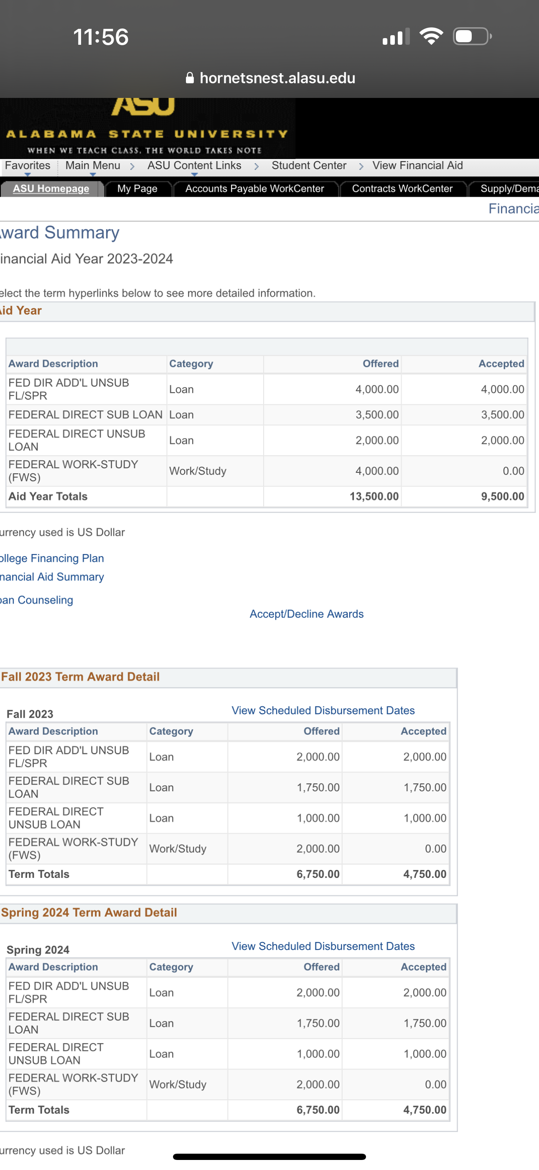The image size is (539, 1170).
Task: Tap the lock icon beside the URL
Action: click(190, 78)
